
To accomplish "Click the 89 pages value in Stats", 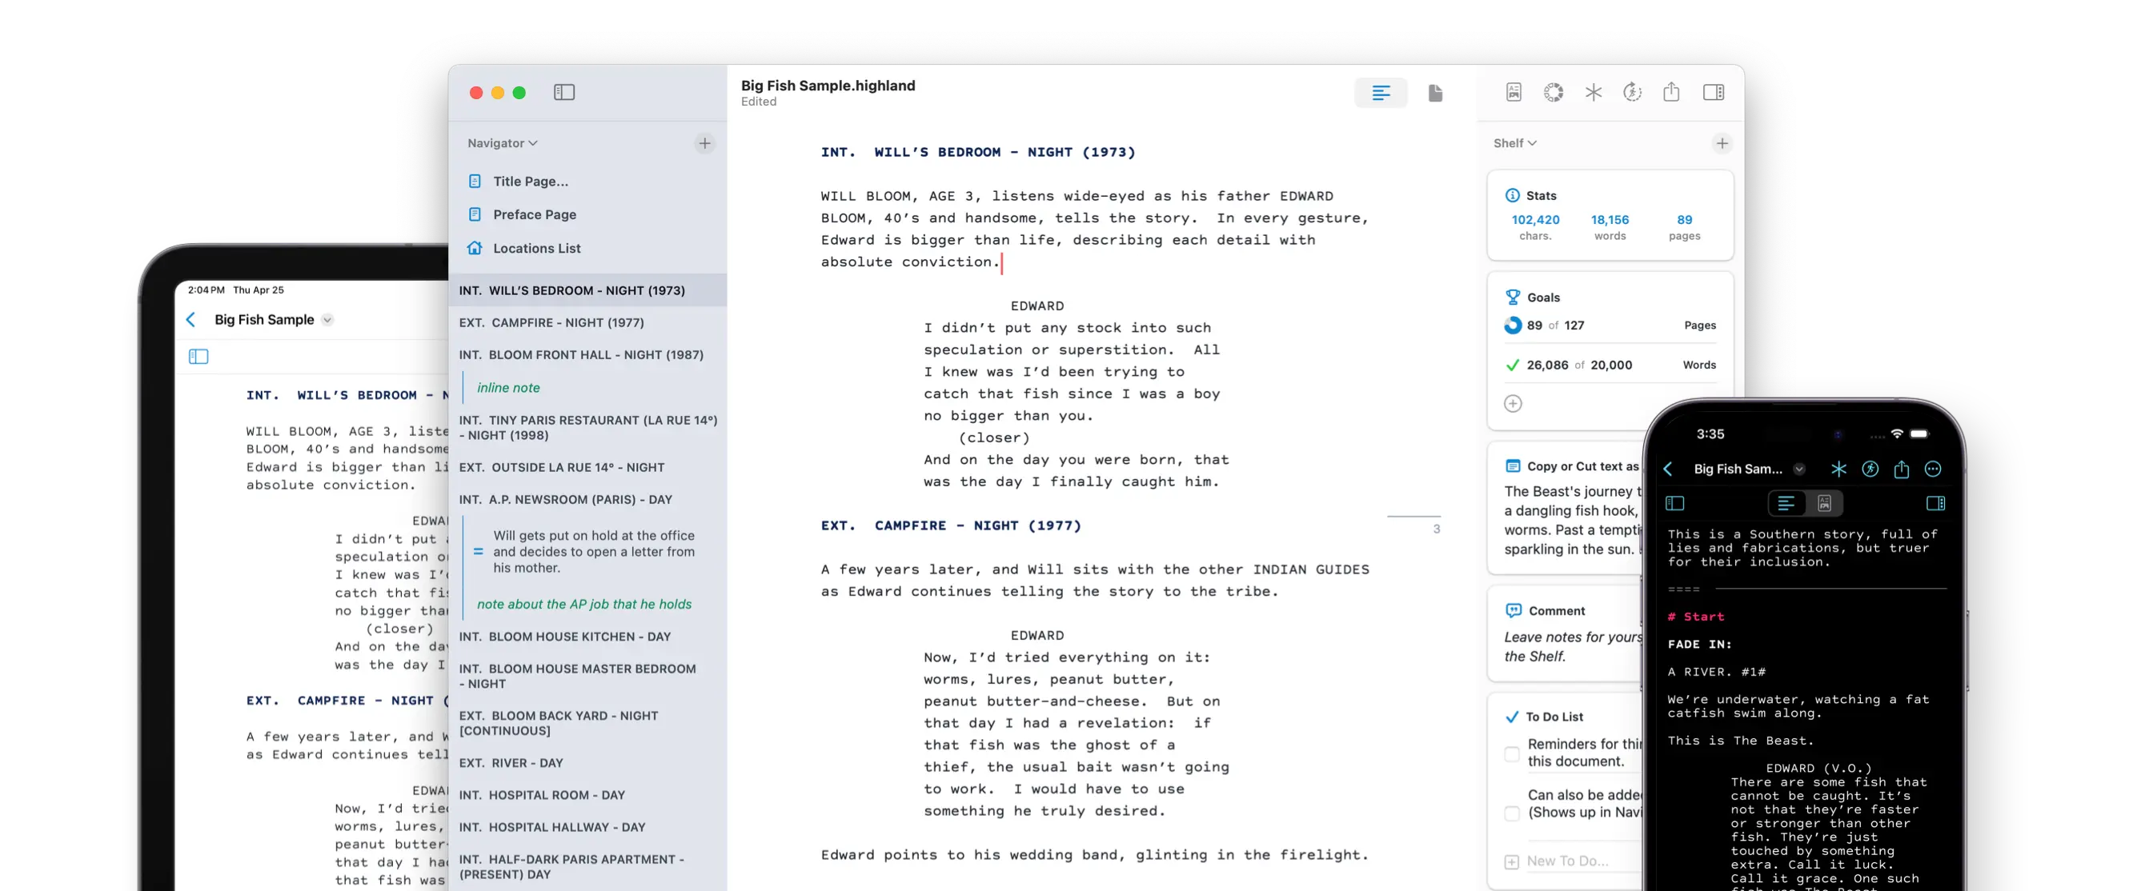I will click(1683, 220).
